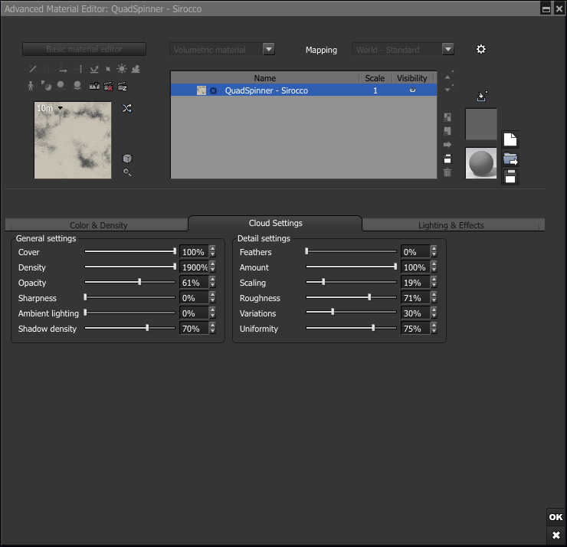Open the Volumetric material dropdown arrow
Viewport: 567px width, 547px height.
tap(268, 49)
